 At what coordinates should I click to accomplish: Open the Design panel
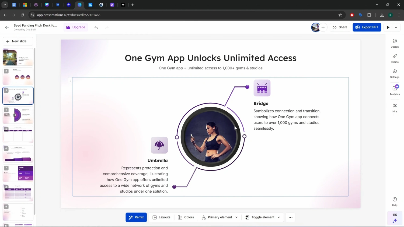395,43
